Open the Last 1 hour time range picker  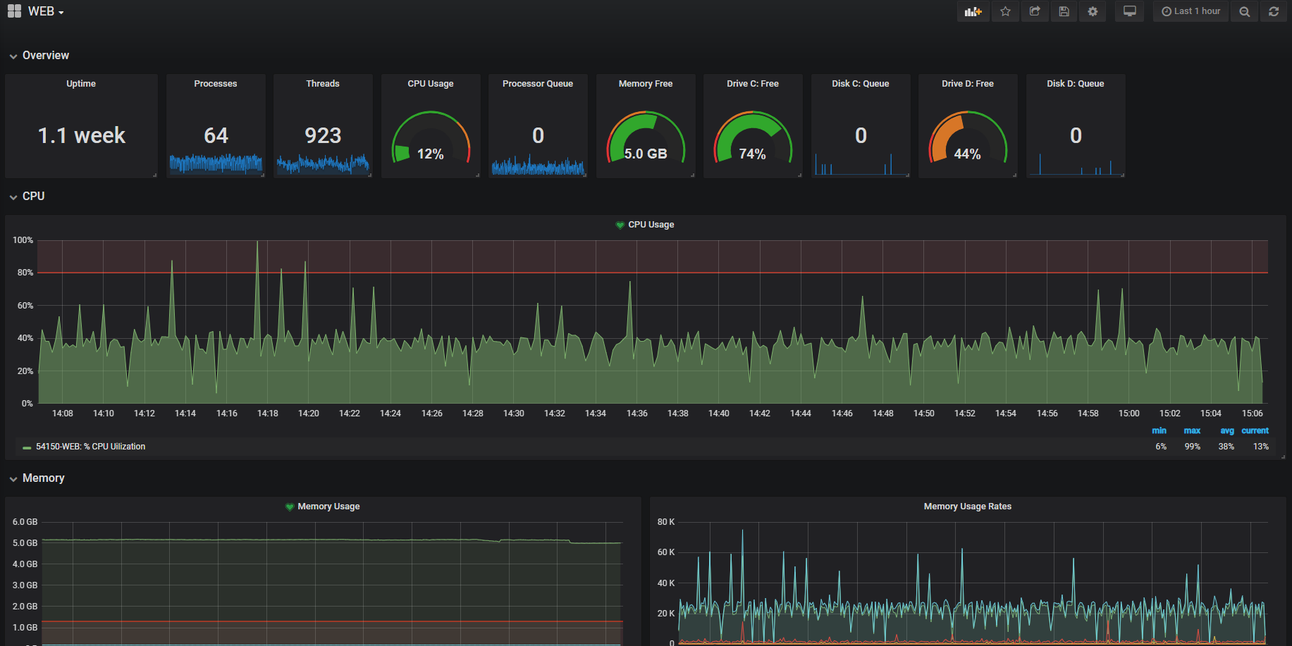click(1191, 11)
